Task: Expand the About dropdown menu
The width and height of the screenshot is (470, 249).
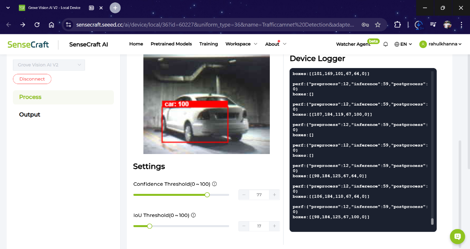Action: [276, 44]
